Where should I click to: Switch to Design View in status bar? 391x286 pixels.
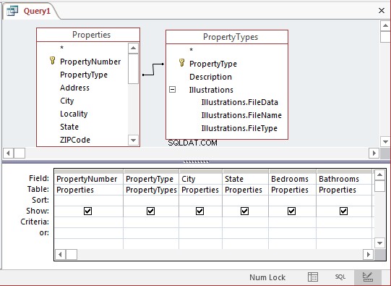click(x=368, y=277)
